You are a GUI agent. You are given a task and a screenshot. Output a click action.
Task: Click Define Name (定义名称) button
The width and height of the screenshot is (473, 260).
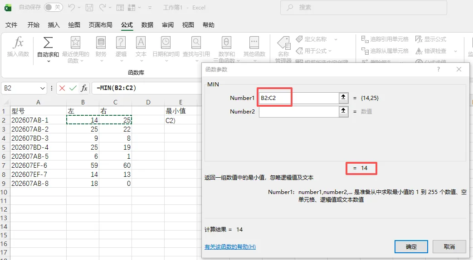point(312,39)
